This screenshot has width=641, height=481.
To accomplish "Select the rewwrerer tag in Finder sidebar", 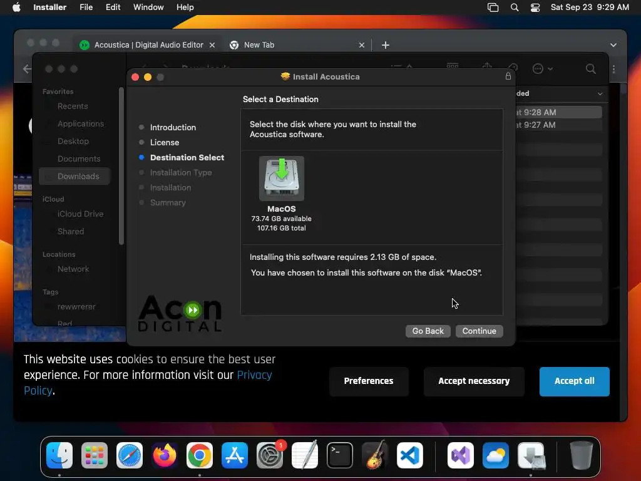I will (76, 307).
